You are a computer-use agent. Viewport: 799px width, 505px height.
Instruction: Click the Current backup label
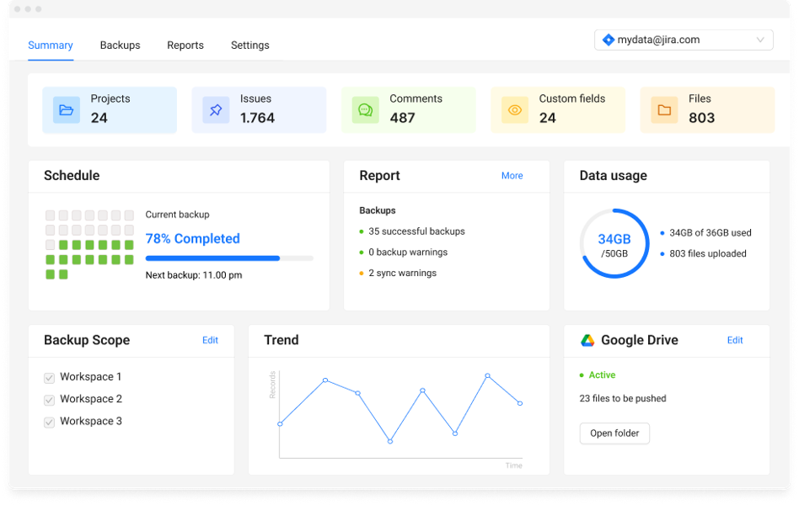point(177,215)
